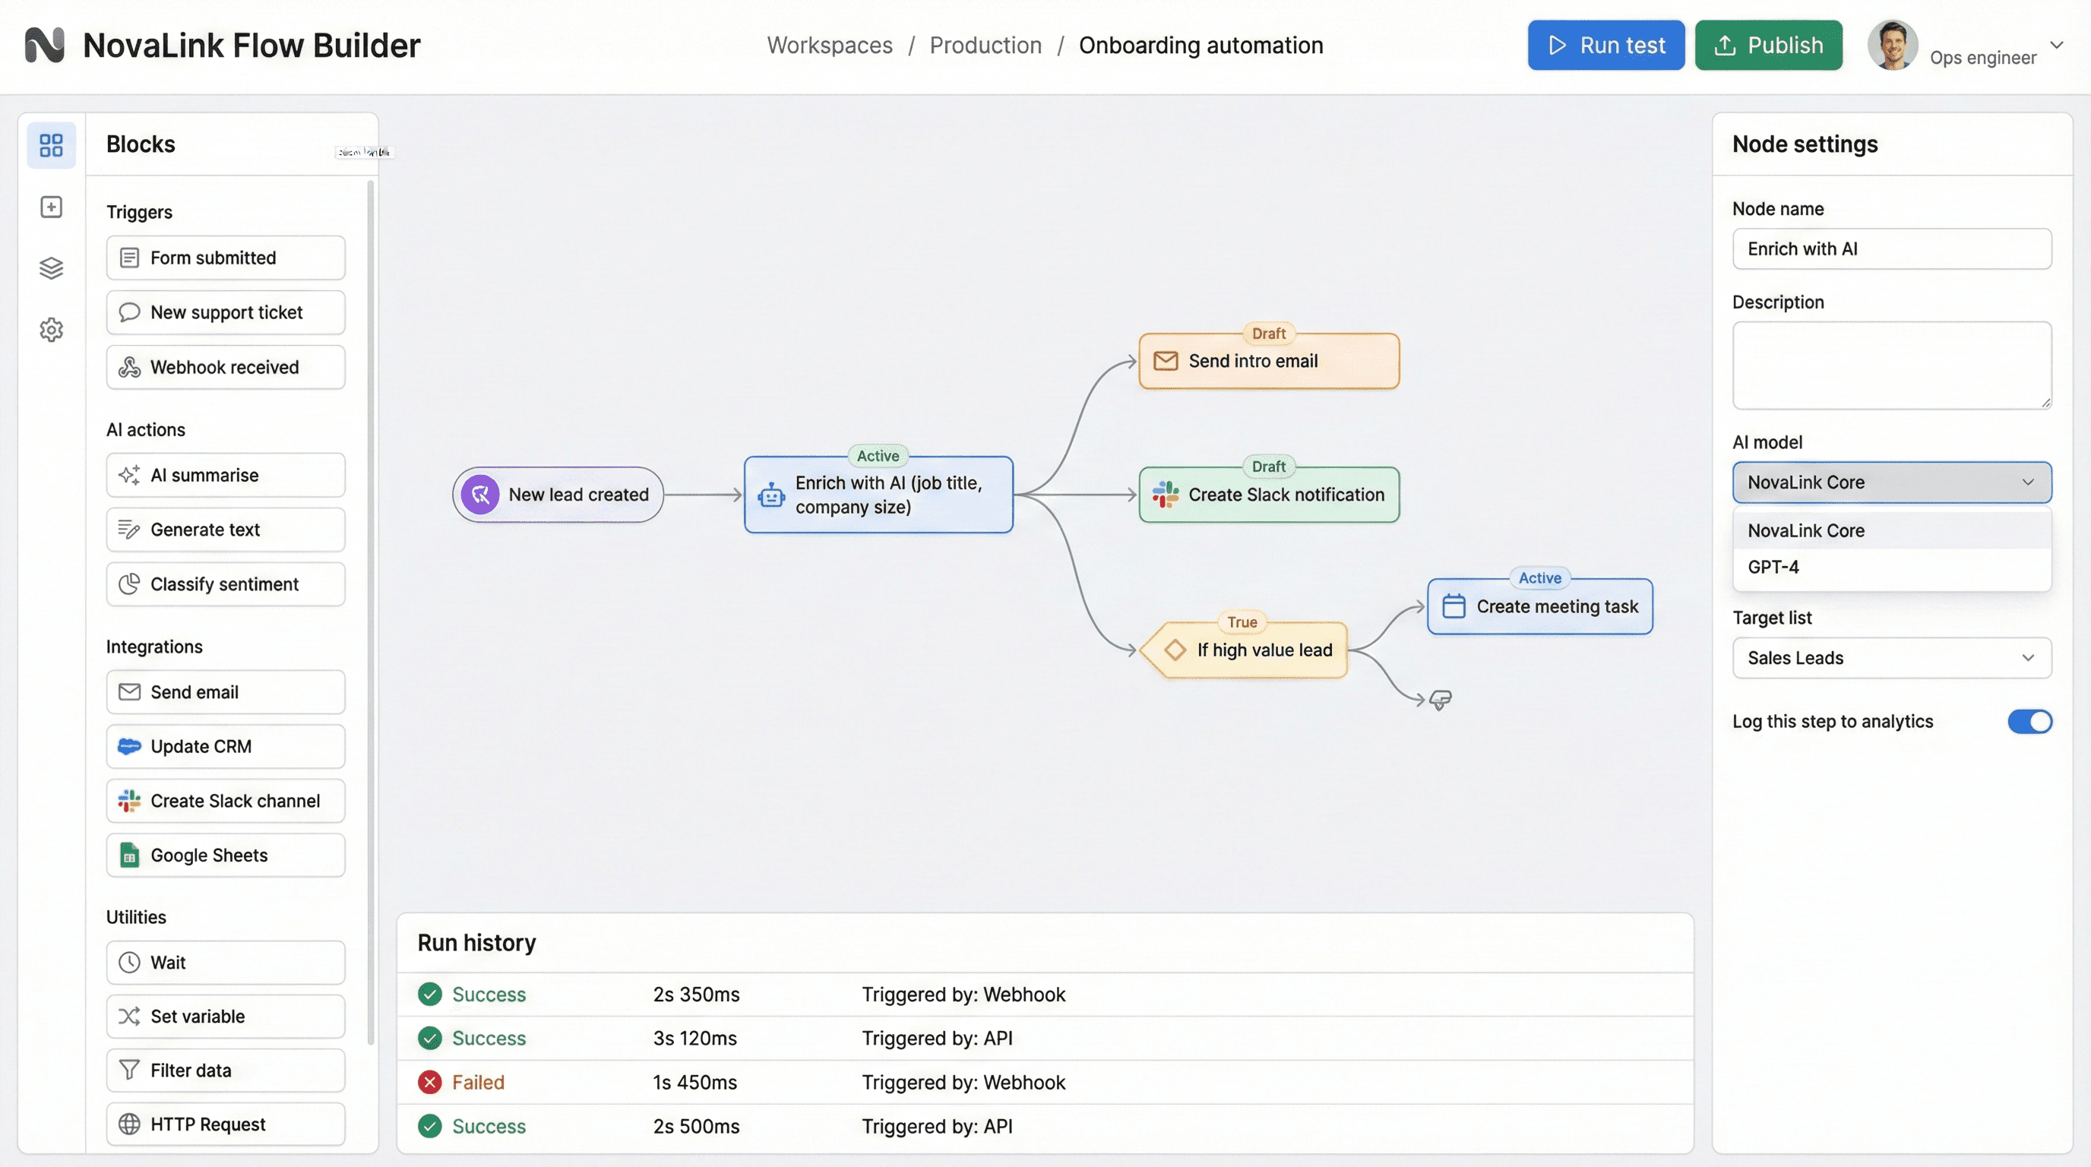Navigate to Workspaces in the breadcrumb

[829, 46]
